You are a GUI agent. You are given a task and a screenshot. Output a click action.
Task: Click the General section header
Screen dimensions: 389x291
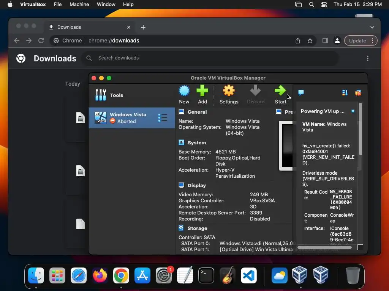[x=197, y=112]
